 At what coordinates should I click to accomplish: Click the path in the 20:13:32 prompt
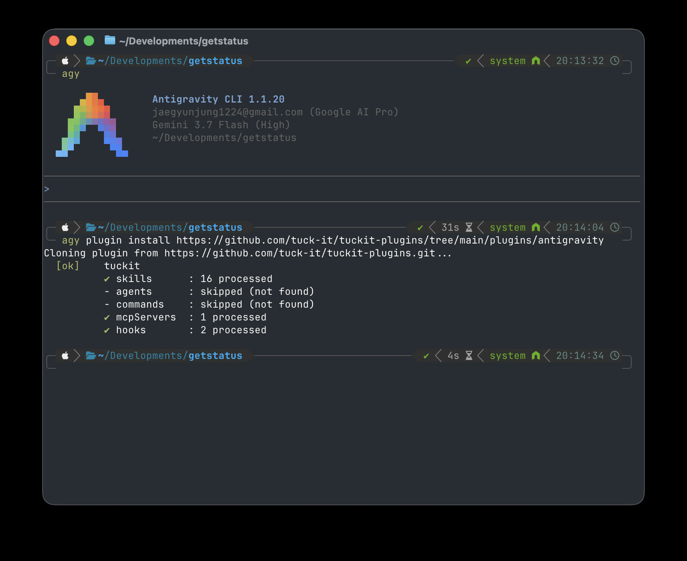170,61
